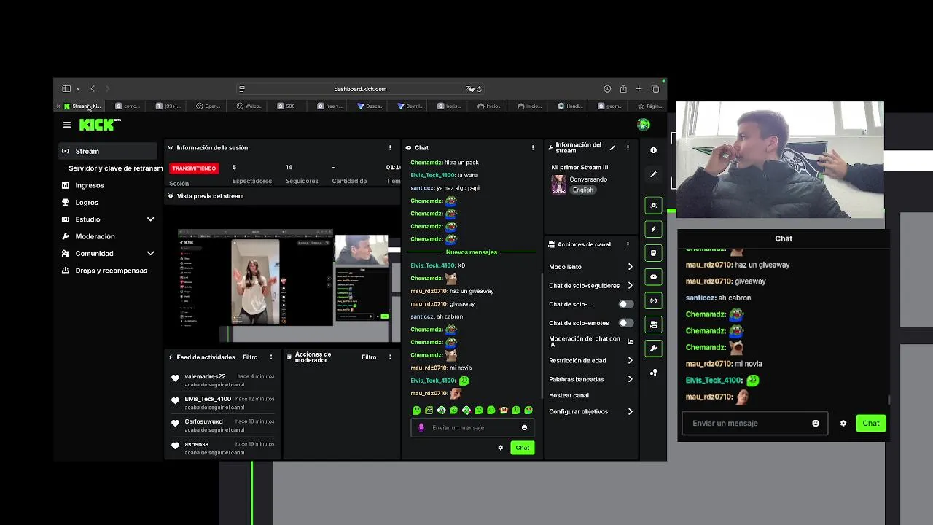Click the chat bubble icon in right toolbar
Viewport: 933px width, 525px height.
pos(653,277)
